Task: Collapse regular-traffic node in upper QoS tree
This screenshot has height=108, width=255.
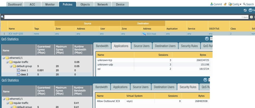Action: (x=7, y=62)
